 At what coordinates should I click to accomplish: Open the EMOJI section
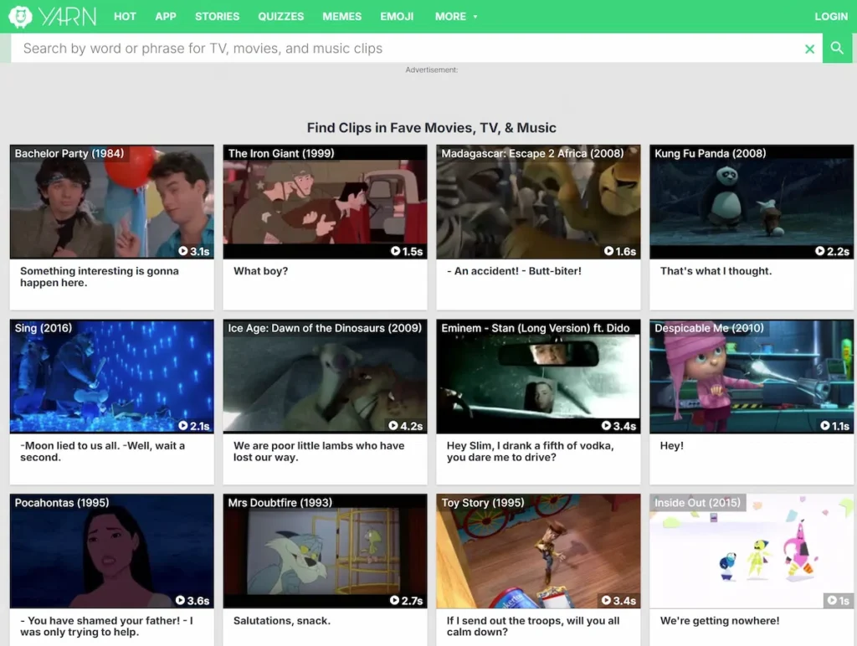click(x=398, y=17)
